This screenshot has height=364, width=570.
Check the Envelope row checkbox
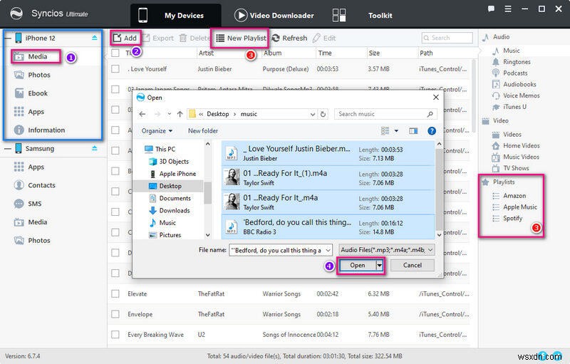click(115, 314)
